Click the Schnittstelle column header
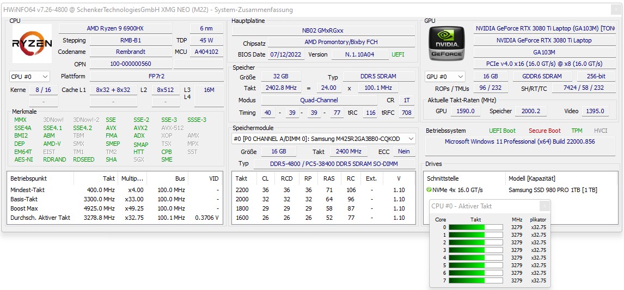The height and width of the screenshot is (290, 624). click(x=465, y=178)
